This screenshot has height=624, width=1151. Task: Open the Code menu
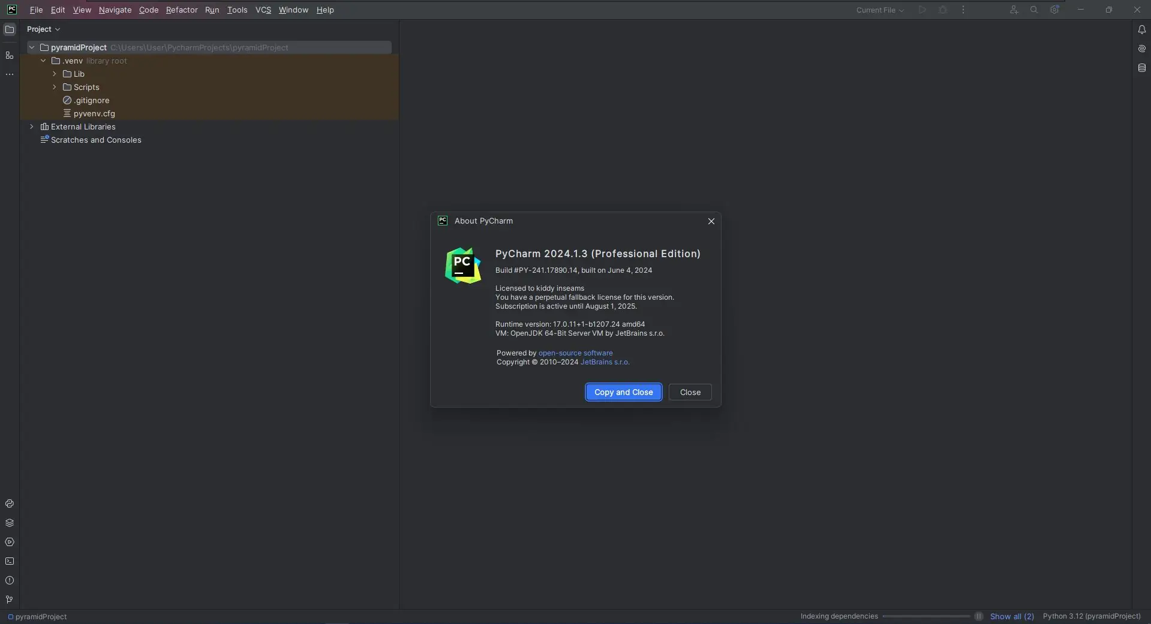(x=149, y=10)
